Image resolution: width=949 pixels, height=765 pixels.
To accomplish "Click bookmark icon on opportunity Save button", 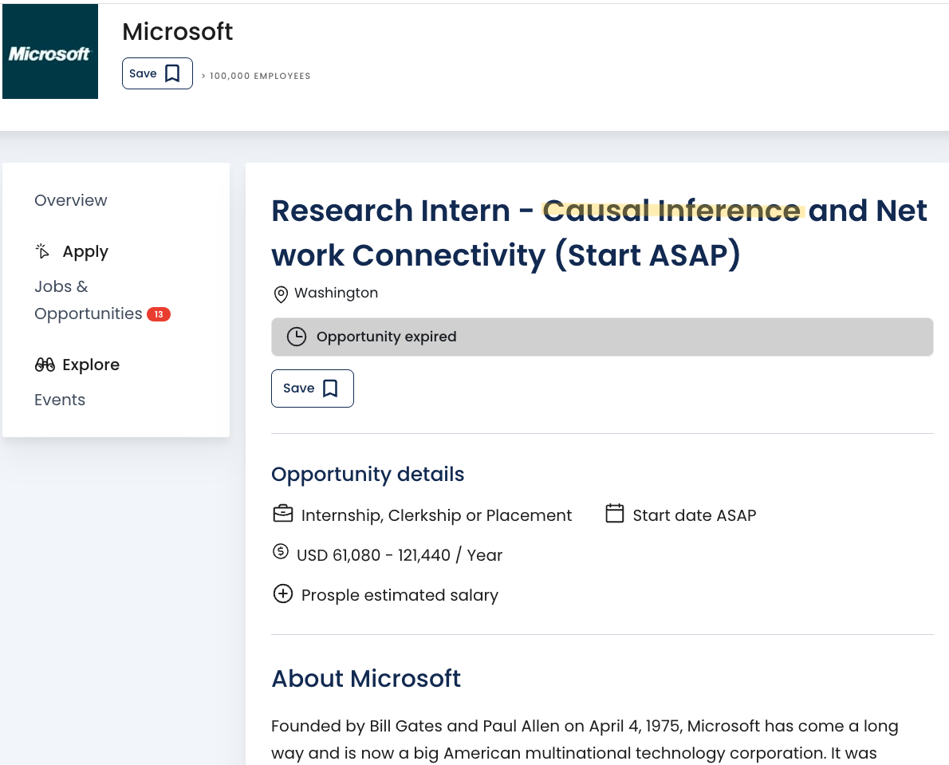I will [330, 388].
